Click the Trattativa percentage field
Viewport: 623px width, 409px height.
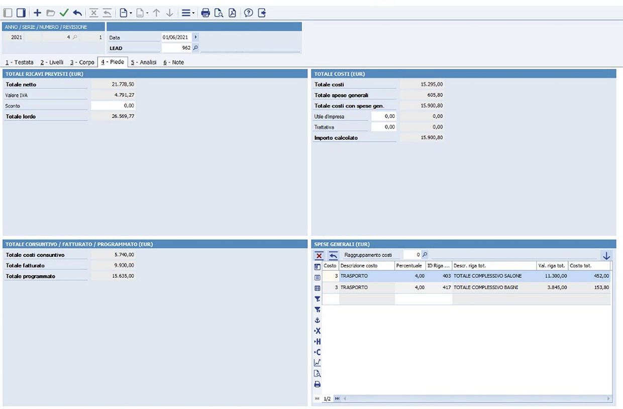(x=384, y=127)
